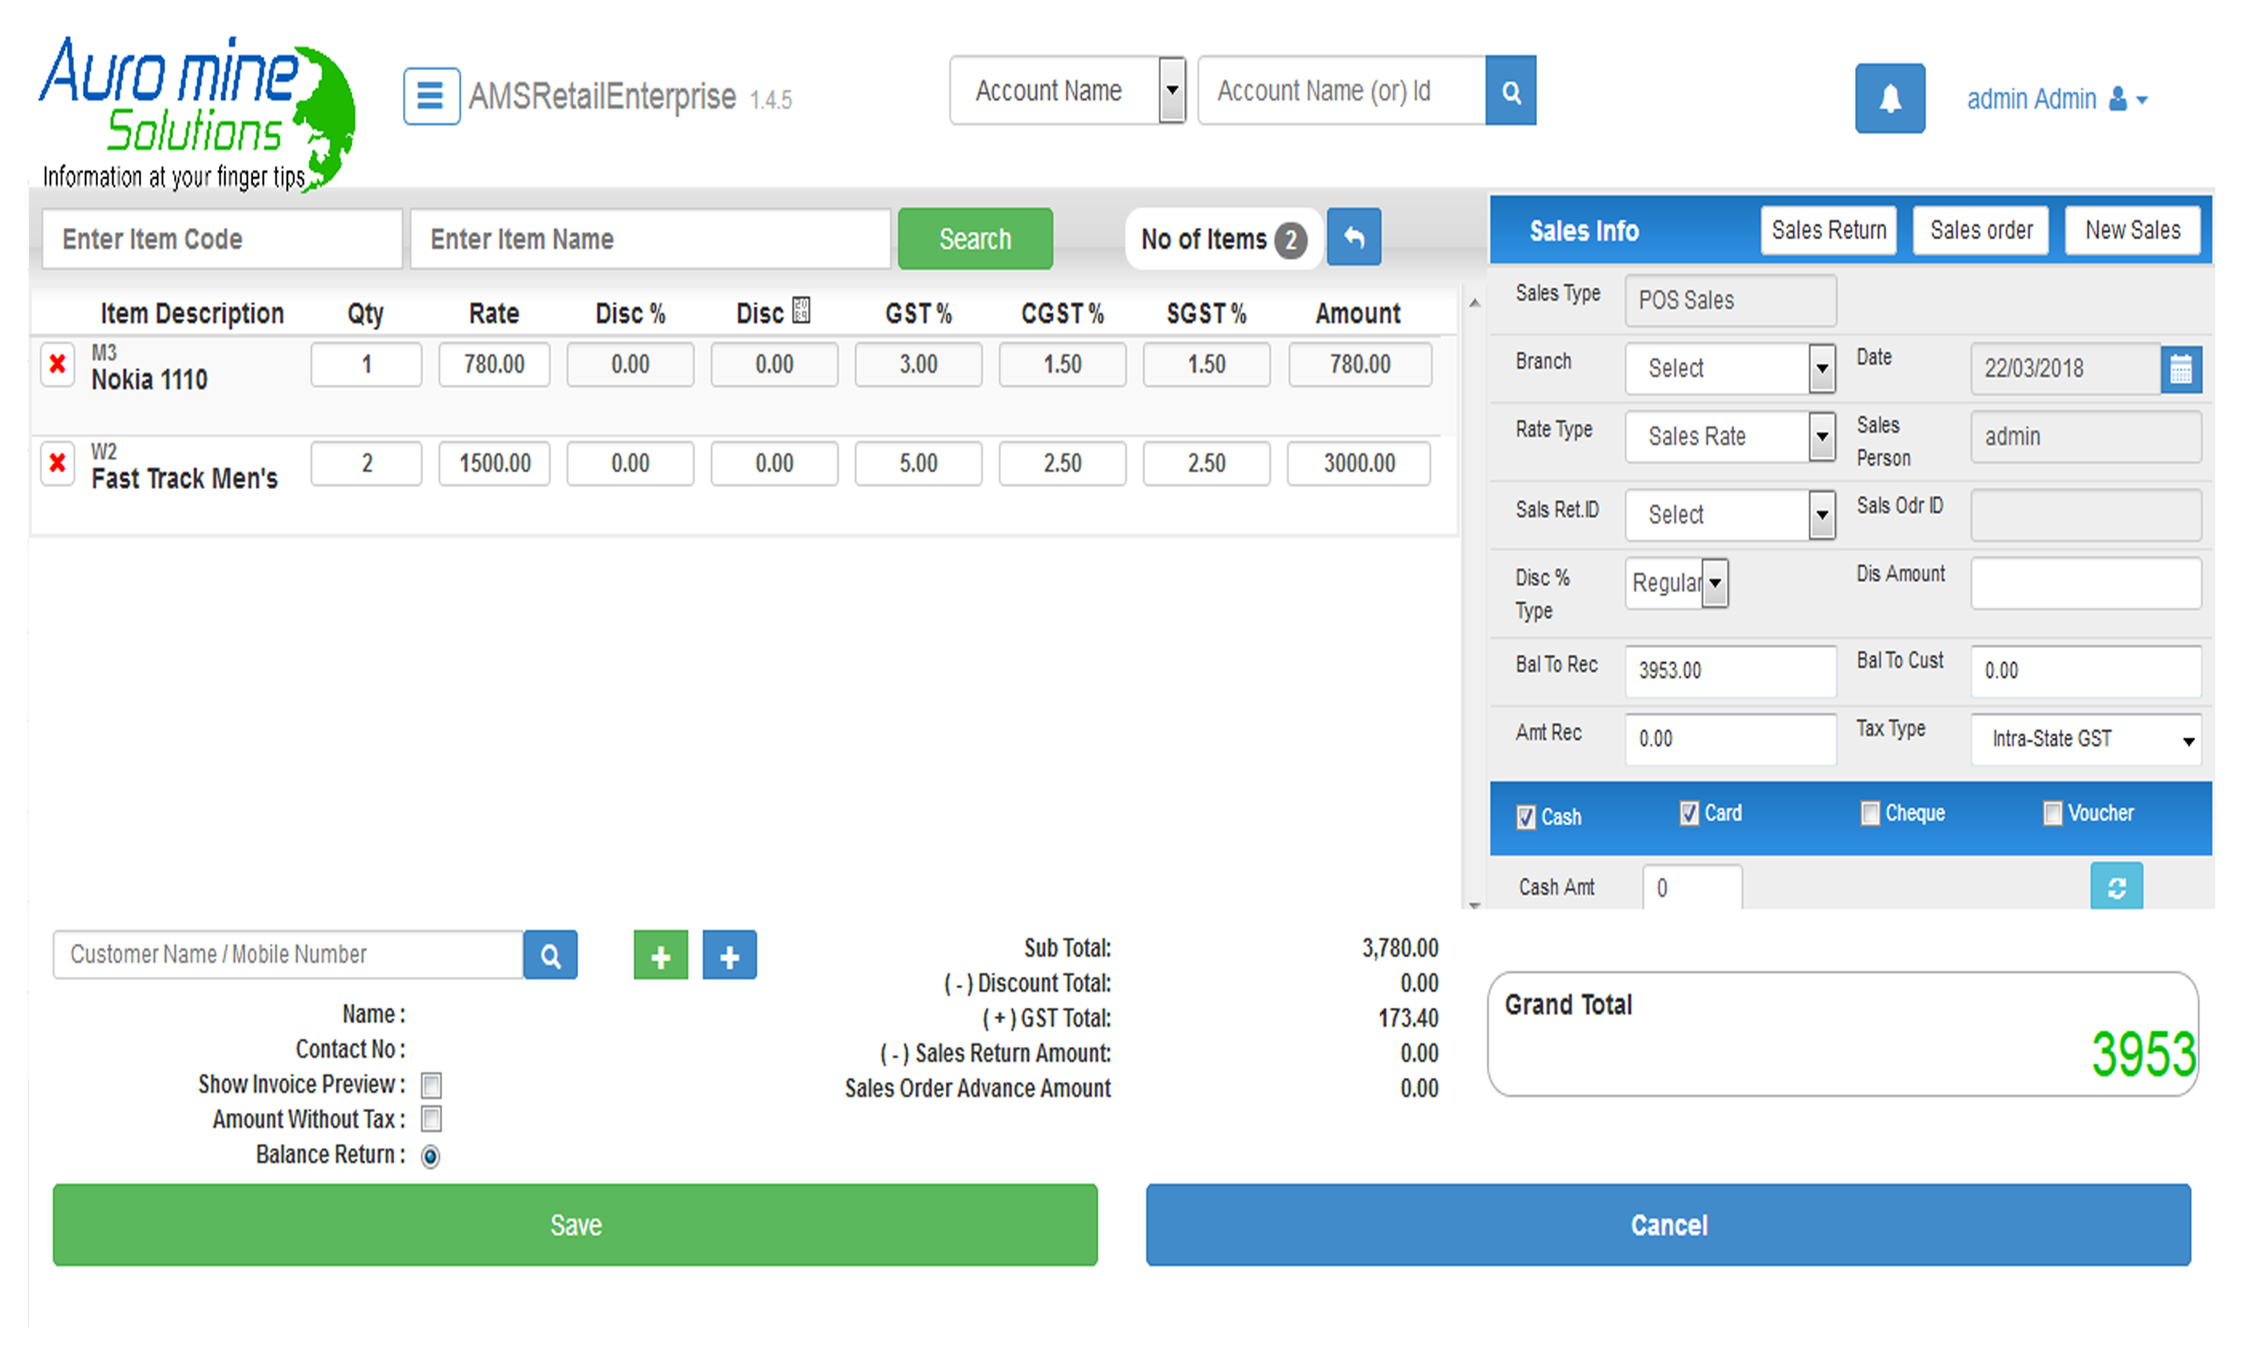Screen dimensions: 2243x1352
Task: Click the back/undo arrow icon
Action: pyautogui.click(x=1354, y=238)
